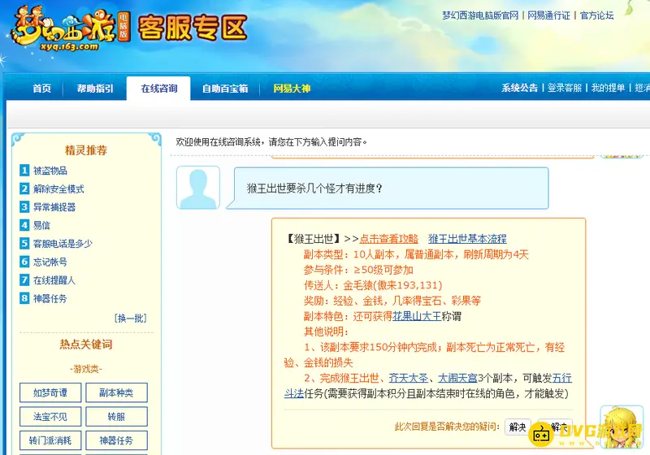Open 猴王出世基本流程 link

pos(467,239)
